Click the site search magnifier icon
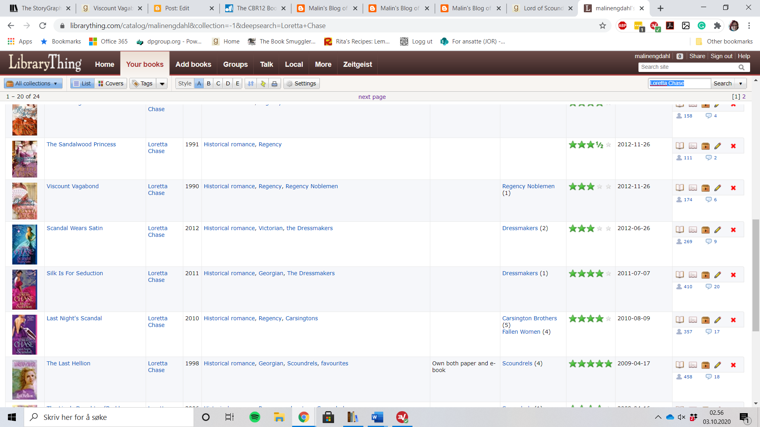The height and width of the screenshot is (427, 760). [x=741, y=67]
